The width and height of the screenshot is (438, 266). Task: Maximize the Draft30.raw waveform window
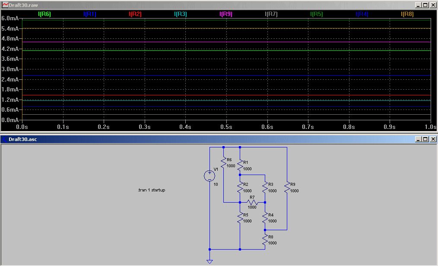click(x=425, y=5)
